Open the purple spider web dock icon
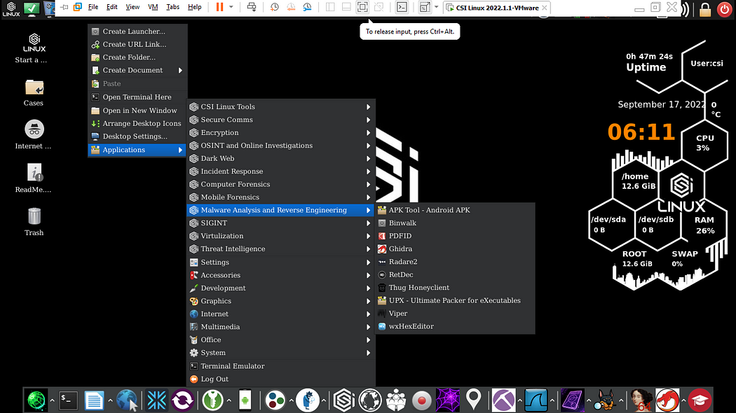Viewport: 736px width, 413px height. (x=448, y=400)
